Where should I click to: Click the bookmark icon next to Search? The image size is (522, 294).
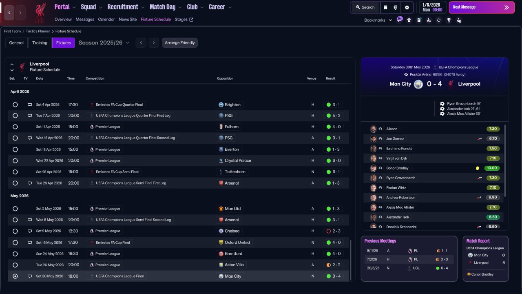tap(386, 7)
